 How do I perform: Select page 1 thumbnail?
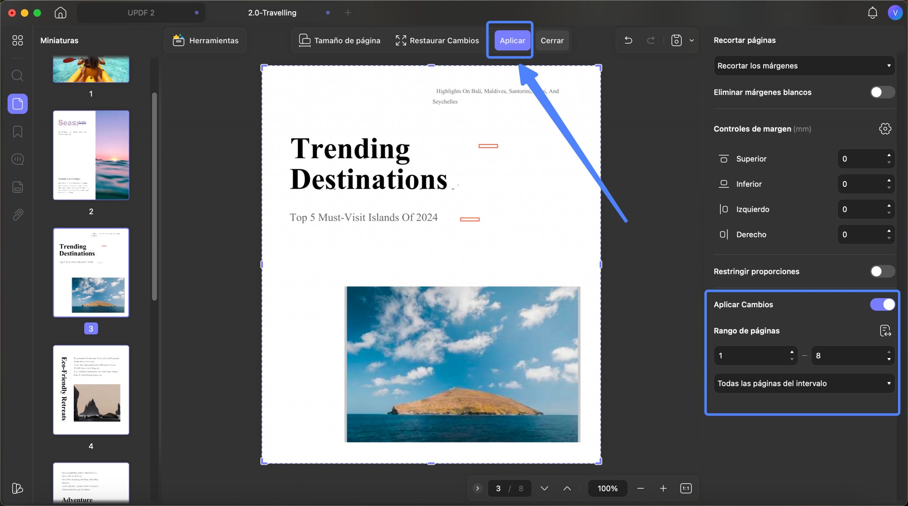click(91, 69)
